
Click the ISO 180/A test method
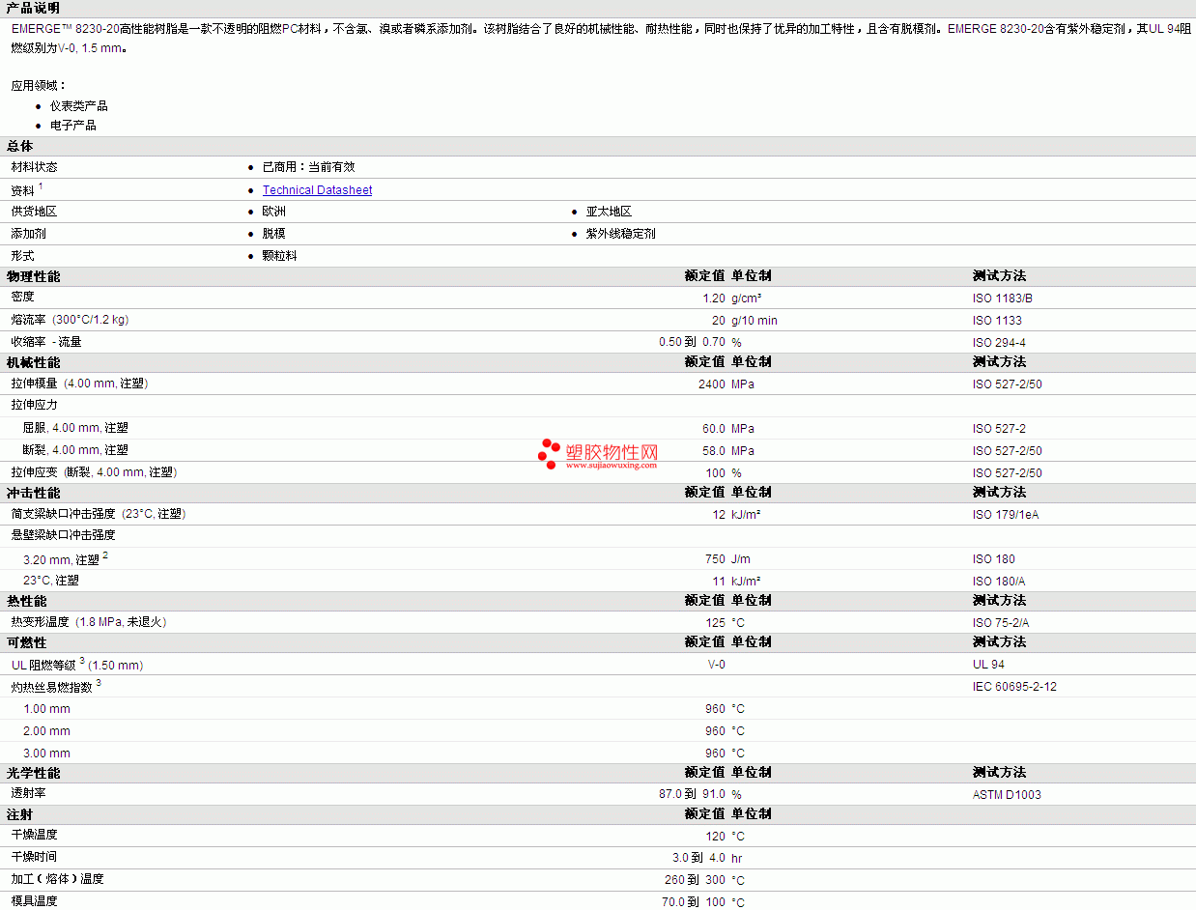coord(999,582)
